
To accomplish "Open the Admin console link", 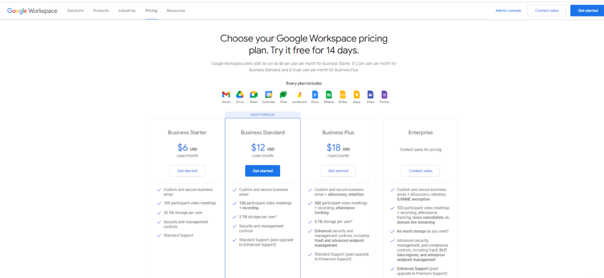I will (508, 11).
